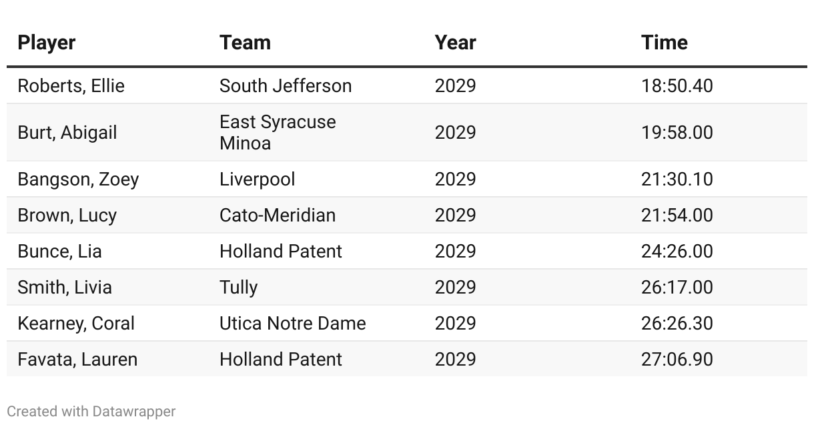Select the Bangson, Zoey row name

click(x=78, y=179)
